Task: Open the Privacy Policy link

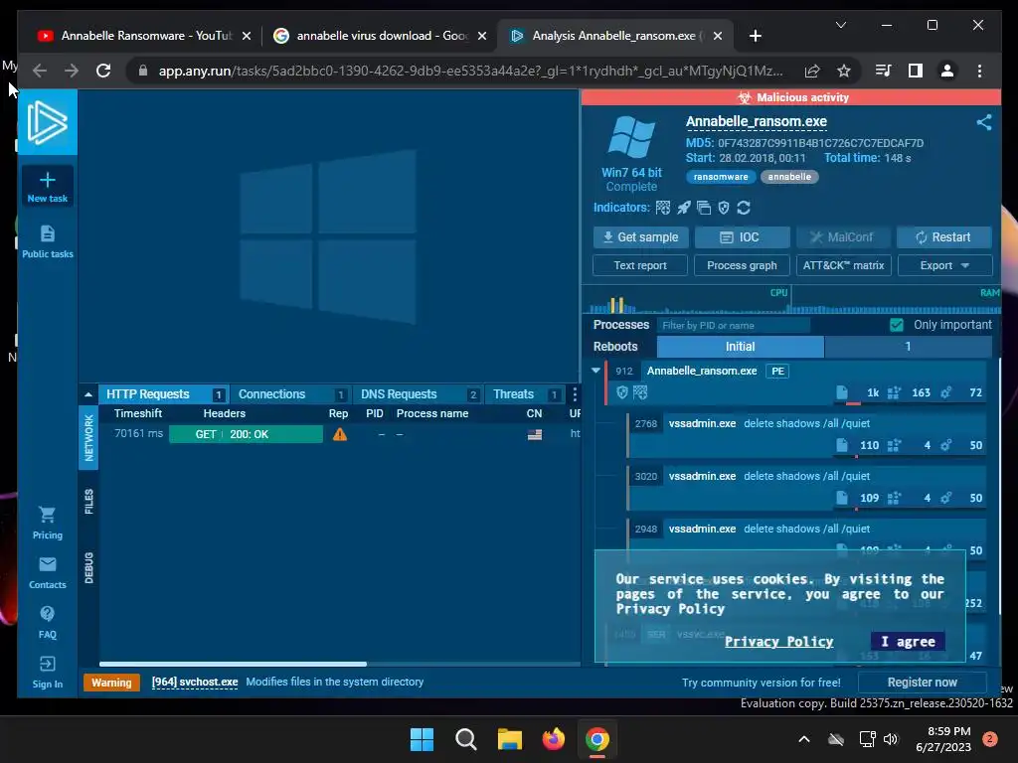Action: (x=779, y=642)
